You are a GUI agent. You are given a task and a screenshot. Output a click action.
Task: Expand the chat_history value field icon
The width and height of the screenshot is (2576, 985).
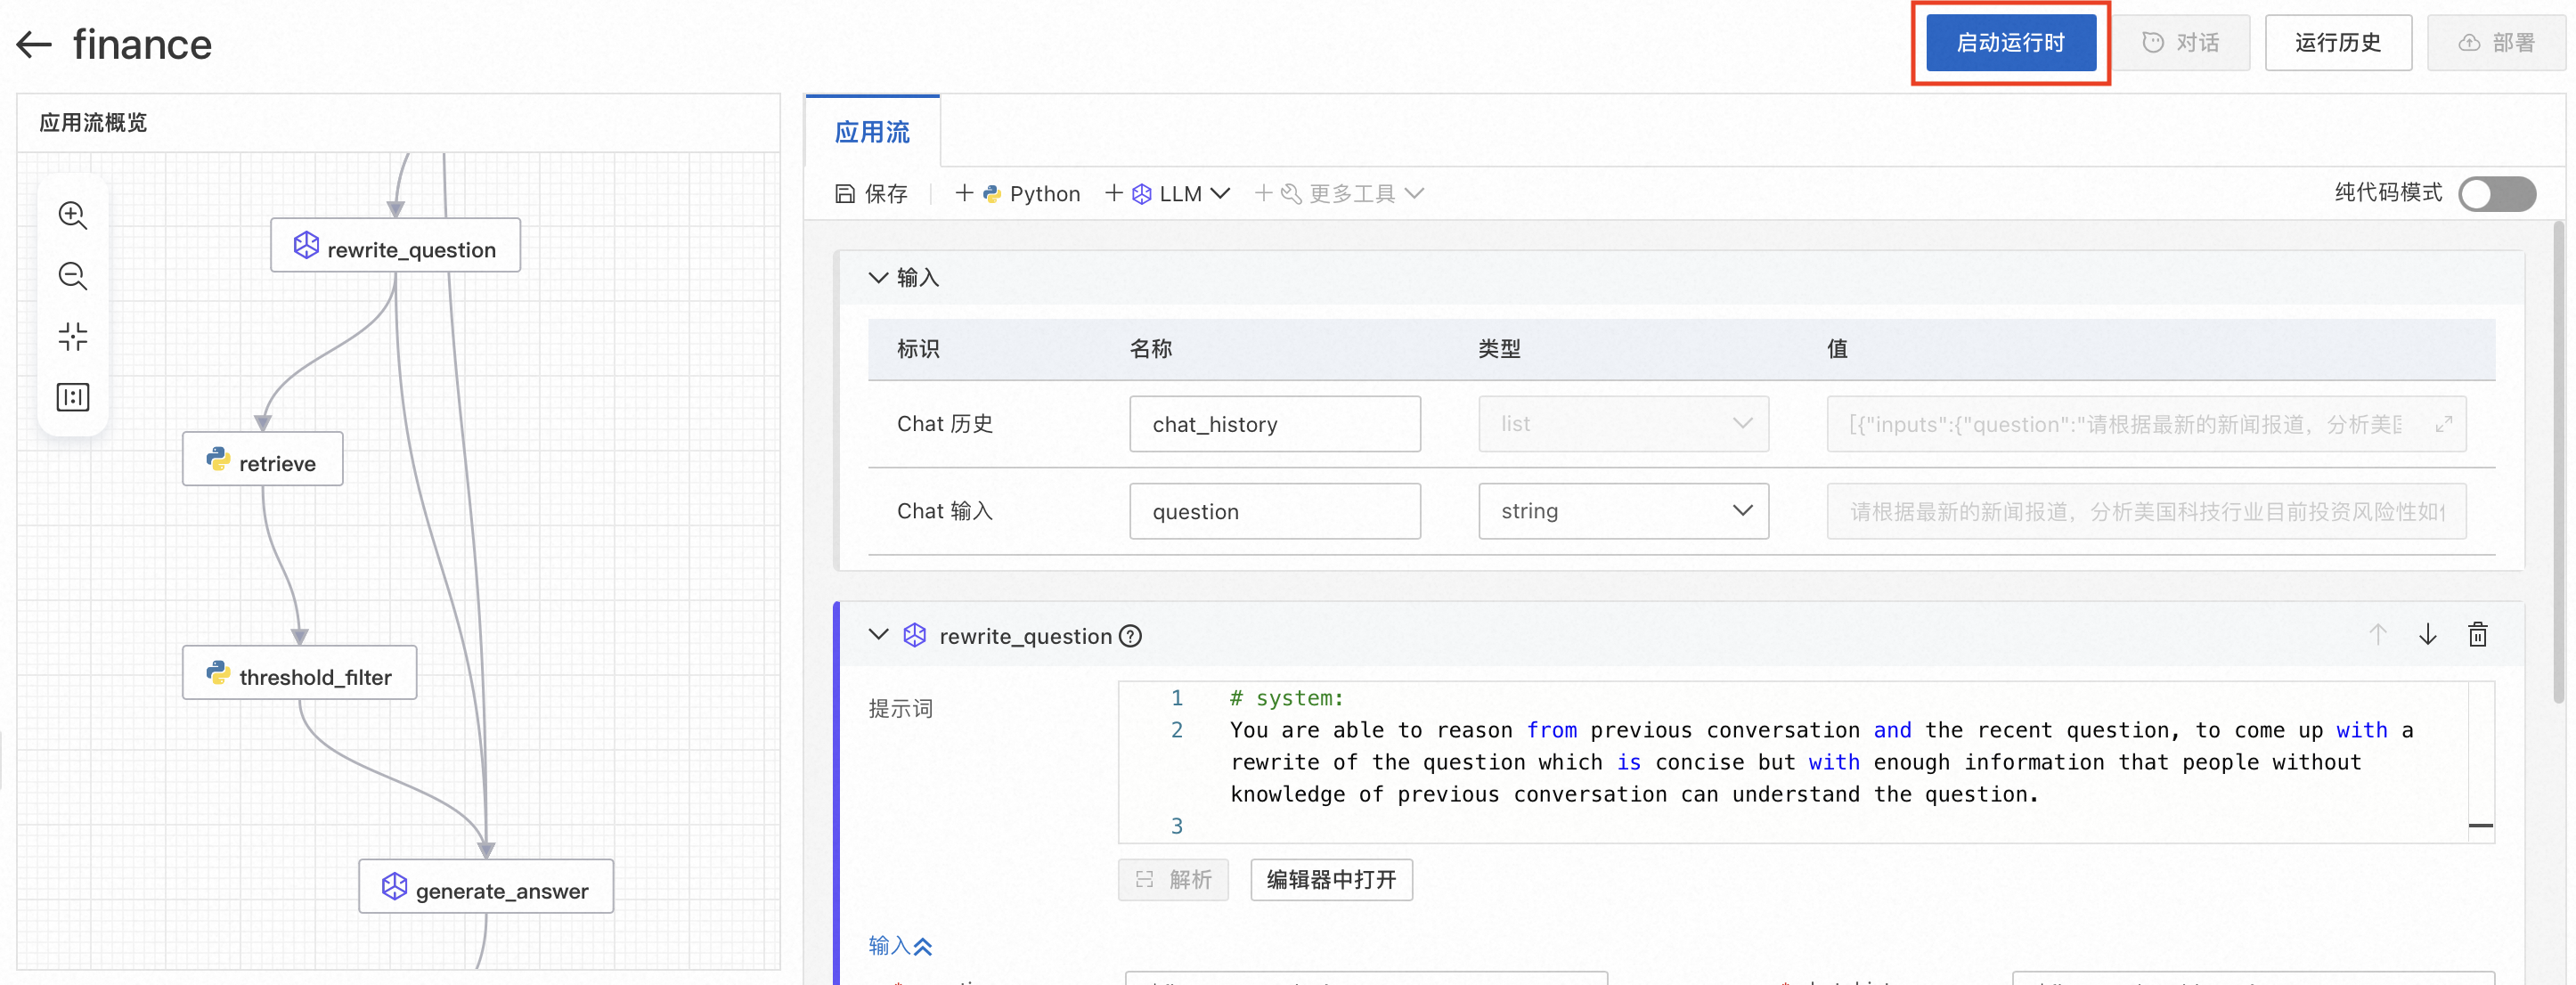[x=2443, y=424]
